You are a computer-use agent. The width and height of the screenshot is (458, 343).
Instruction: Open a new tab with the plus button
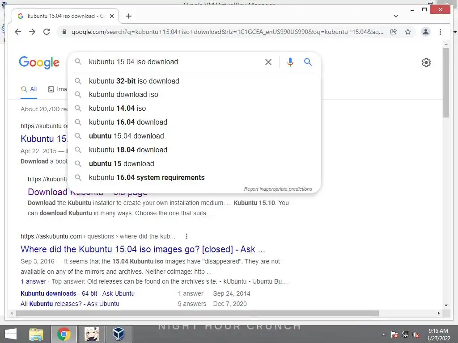pos(129,16)
